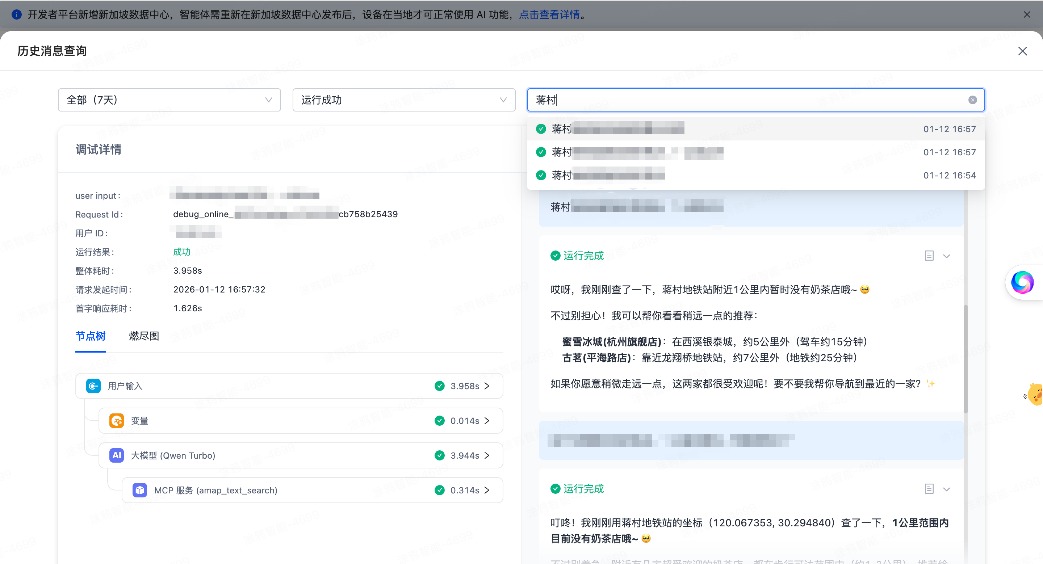
Task: Open raw output icon beside first 运行完成
Action: [x=929, y=256]
